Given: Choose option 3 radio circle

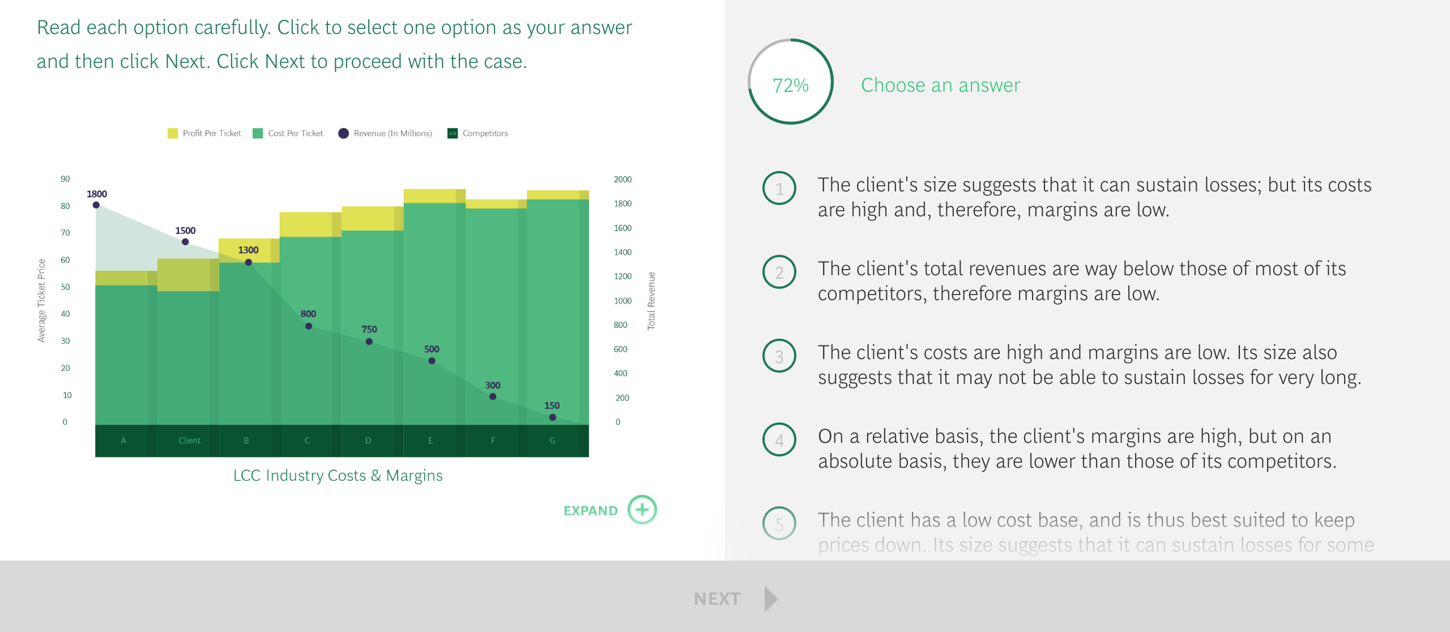Looking at the screenshot, I should coord(779,356).
